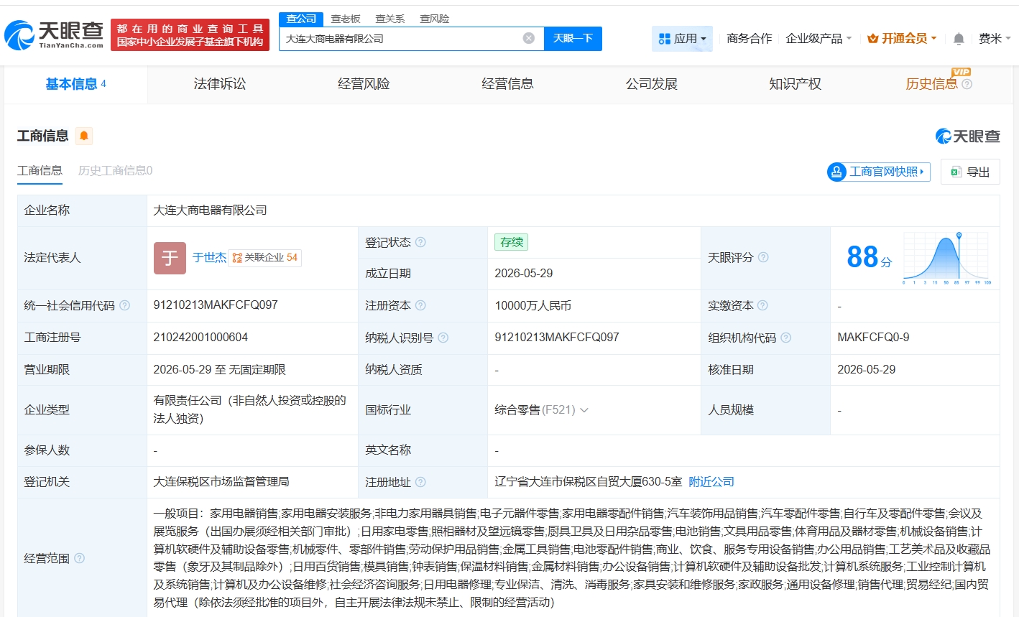Switch to the 经营风险 tab

364,84
